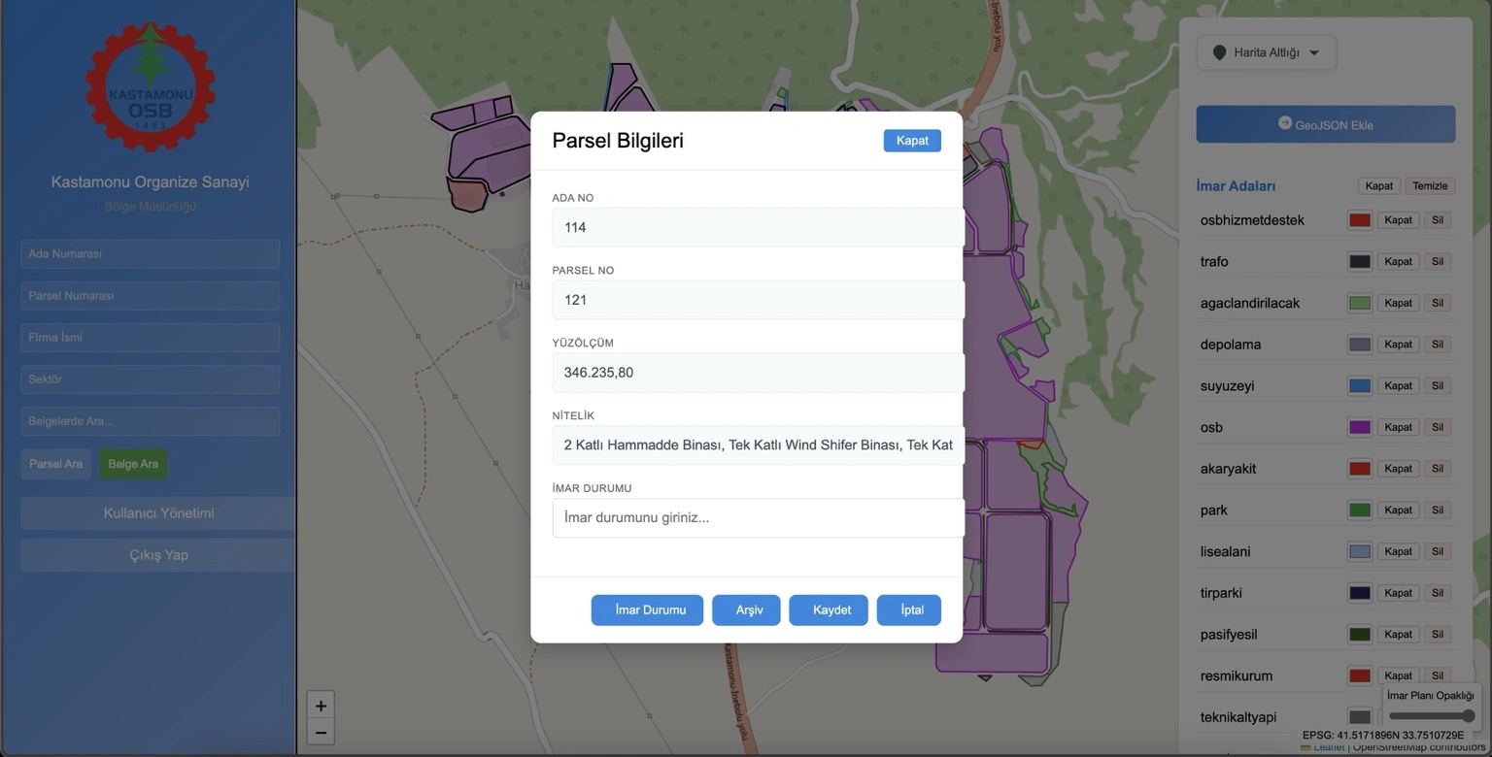Click into the İmar Durumu input field
The width and height of the screenshot is (1492, 757).
[x=758, y=518]
